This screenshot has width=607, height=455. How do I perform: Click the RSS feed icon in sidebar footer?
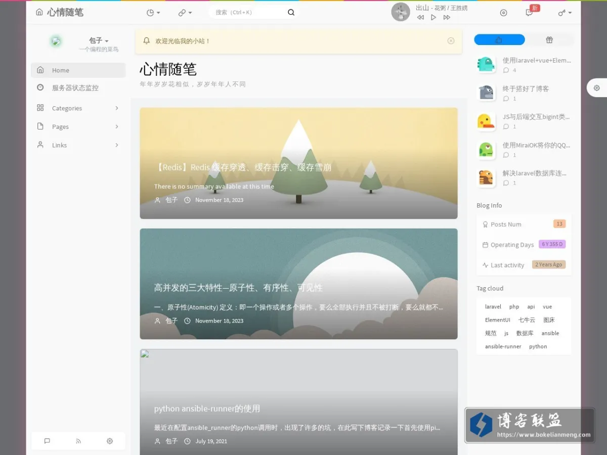(78, 441)
